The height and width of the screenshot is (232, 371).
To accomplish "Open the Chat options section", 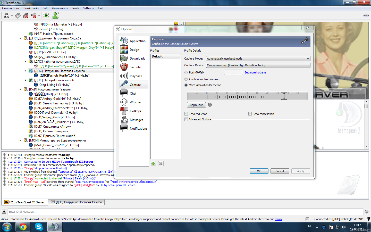I will (134, 93).
